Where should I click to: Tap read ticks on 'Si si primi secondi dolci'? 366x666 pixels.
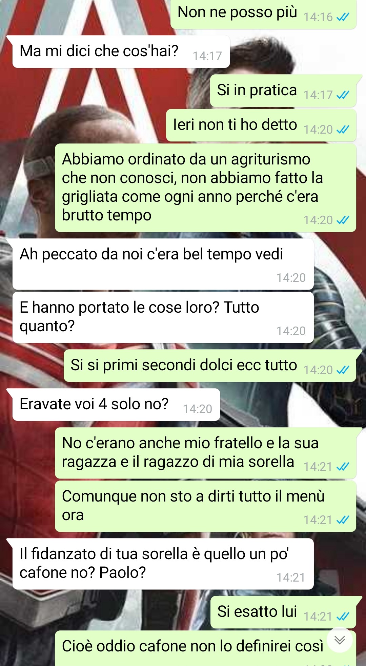pyautogui.click(x=343, y=370)
